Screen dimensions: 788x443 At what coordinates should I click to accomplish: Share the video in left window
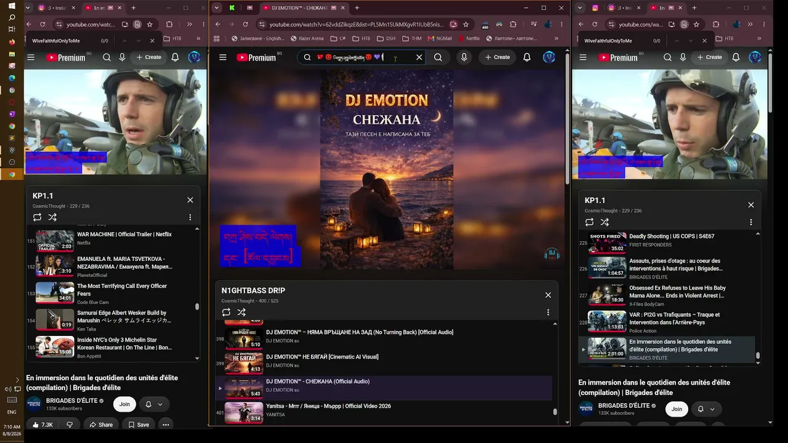(x=101, y=425)
